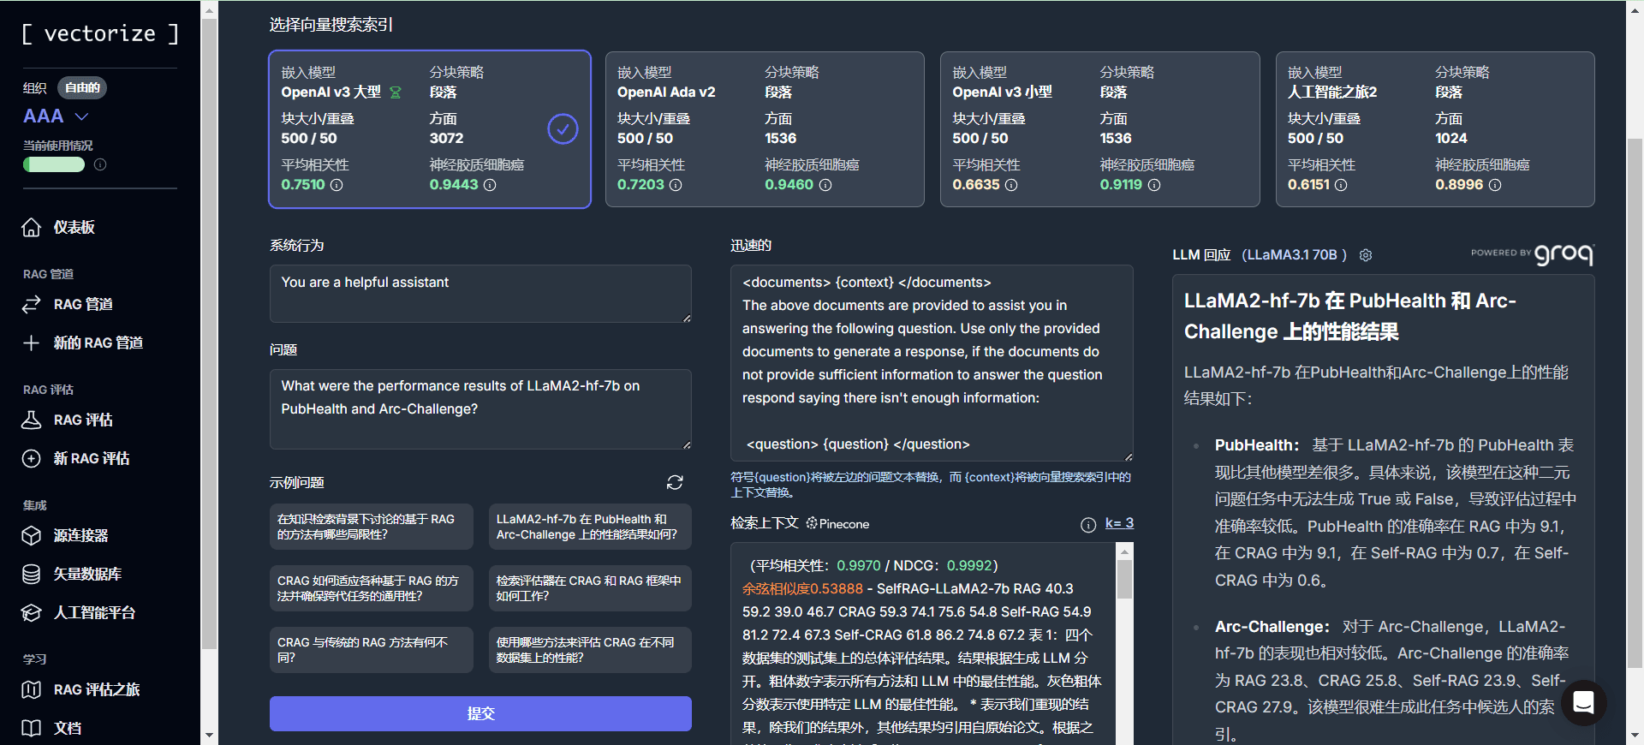Click the retrieved context panel scrollbar
Viewport: 1644px width, 745px height.
(x=1124, y=580)
